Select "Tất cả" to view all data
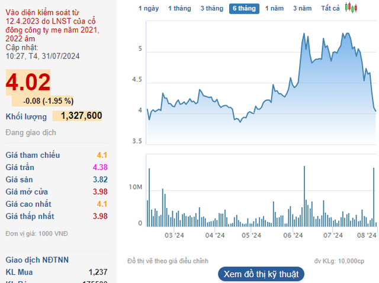The width and height of the screenshot is (379, 283). (x=330, y=8)
